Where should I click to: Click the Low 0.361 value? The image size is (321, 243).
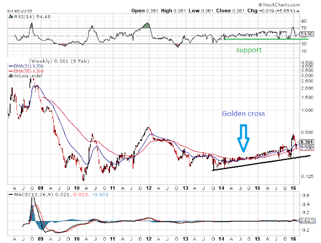tap(201, 11)
